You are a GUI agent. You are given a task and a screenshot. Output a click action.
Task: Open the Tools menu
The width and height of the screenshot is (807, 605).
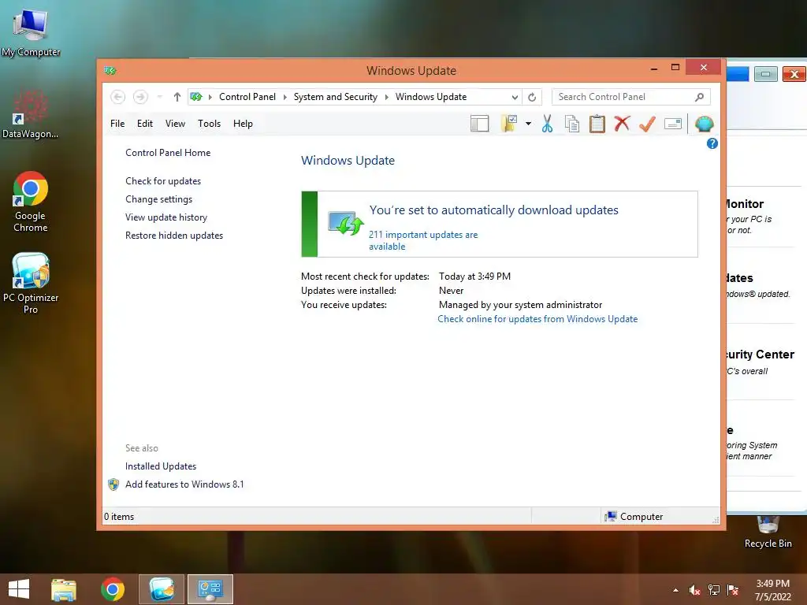[x=209, y=124]
